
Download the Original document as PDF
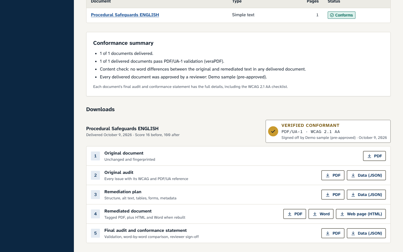click(x=374, y=156)
